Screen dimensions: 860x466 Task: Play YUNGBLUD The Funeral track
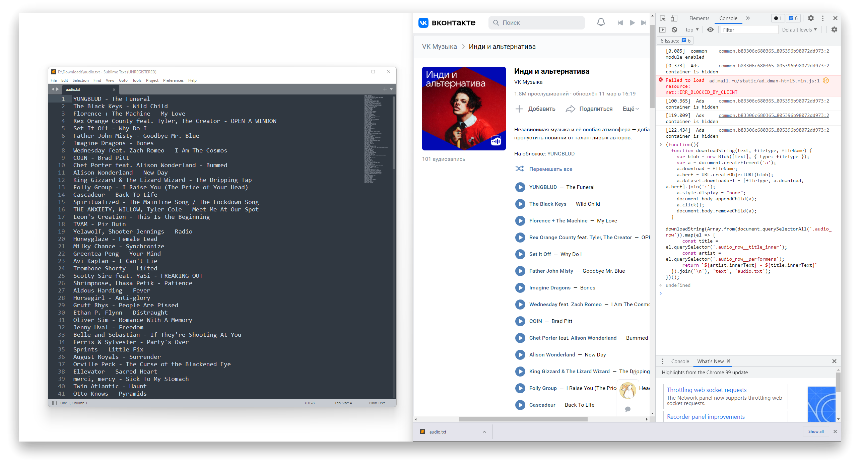click(x=520, y=187)
